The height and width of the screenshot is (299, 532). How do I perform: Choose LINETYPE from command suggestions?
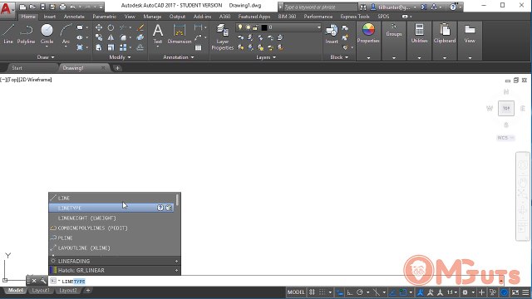[x=111, y=208]
